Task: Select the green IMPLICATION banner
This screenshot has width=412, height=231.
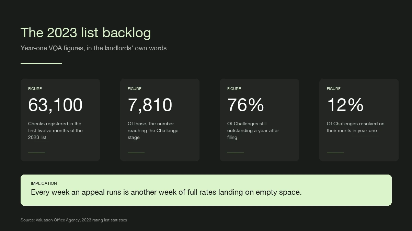Action: 206,190
